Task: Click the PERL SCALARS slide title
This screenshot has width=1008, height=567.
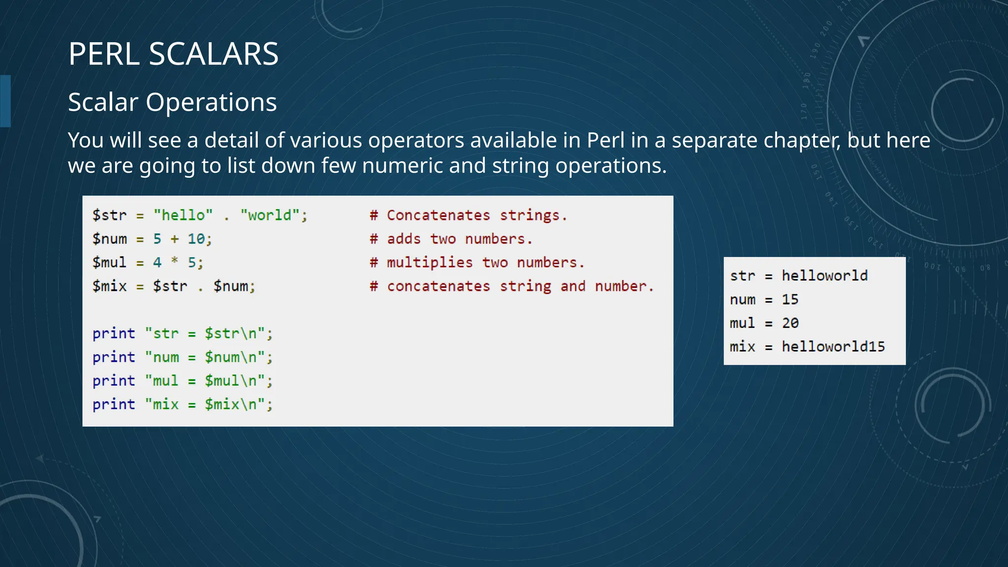Action: pyautogui.click(x=173, y=54)
